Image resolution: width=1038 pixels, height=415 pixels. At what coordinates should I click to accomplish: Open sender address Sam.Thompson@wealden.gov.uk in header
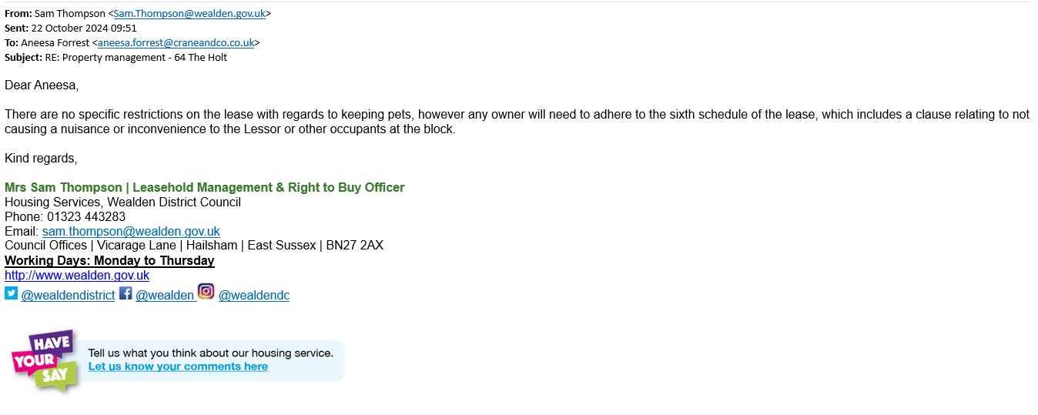189,13
